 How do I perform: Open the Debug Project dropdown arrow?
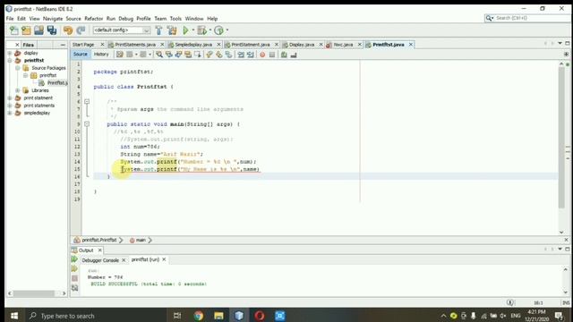(x=210, y=30)
